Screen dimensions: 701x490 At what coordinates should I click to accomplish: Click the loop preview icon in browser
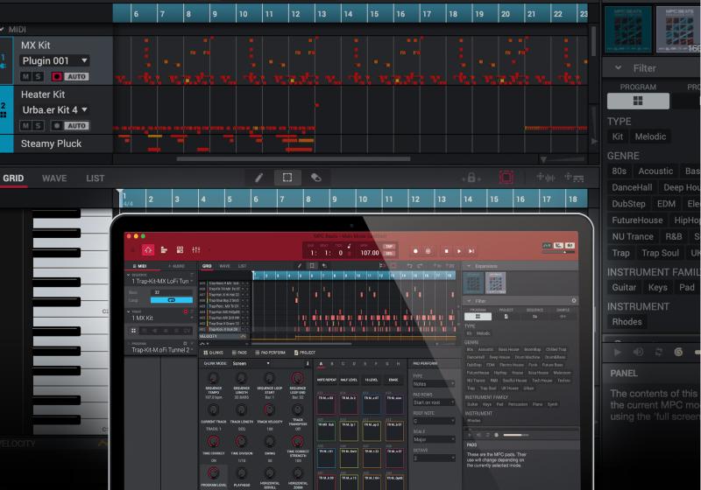(x=659, y=352)
